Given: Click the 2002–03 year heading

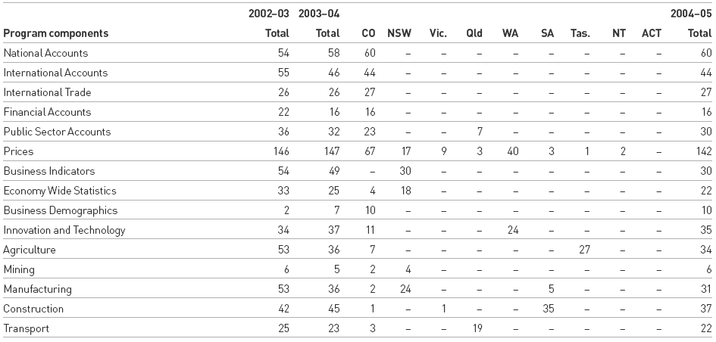Looking at the screenshot, I should pos(269,14).
